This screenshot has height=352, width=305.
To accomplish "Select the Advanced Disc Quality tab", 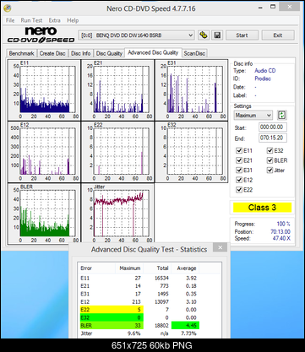I will click(x=153, y=52).
